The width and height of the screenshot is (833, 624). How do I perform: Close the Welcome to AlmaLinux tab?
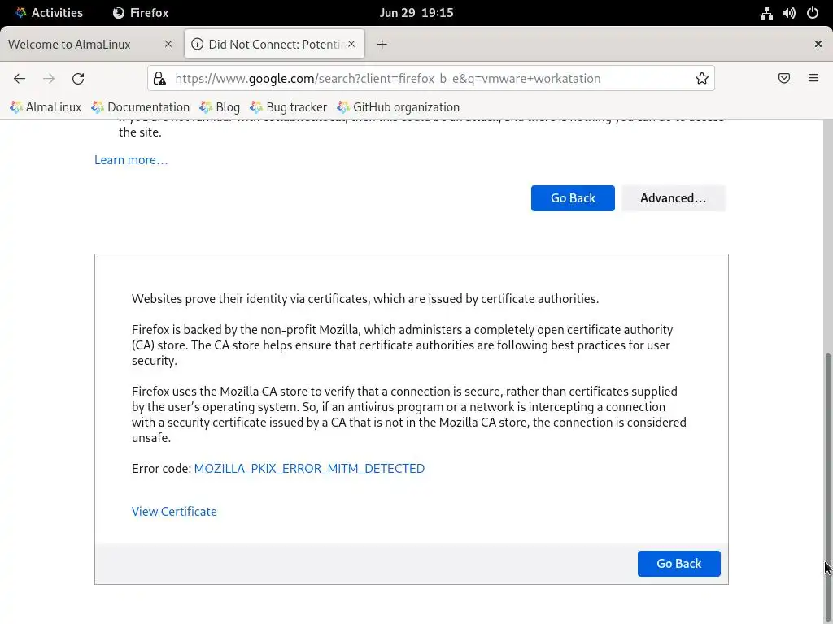tap(168, 44)
